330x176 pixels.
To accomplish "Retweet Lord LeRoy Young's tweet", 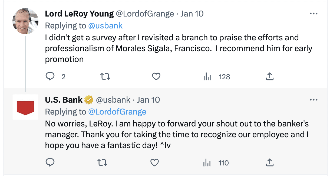I will tap(105, 77).
